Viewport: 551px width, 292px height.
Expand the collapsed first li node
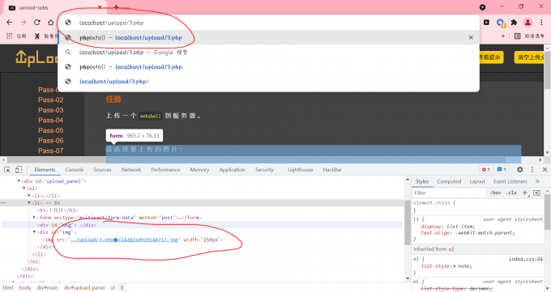29,196
